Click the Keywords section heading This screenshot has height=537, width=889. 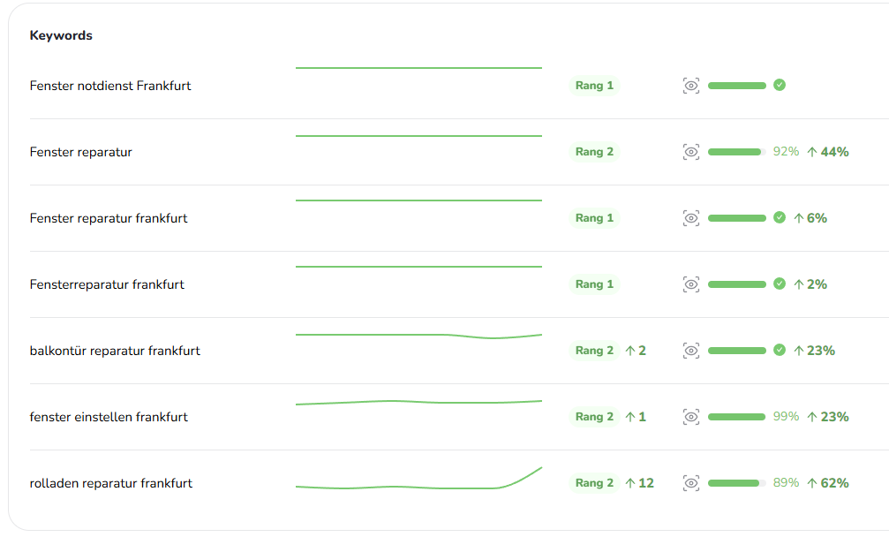[61, 35]
